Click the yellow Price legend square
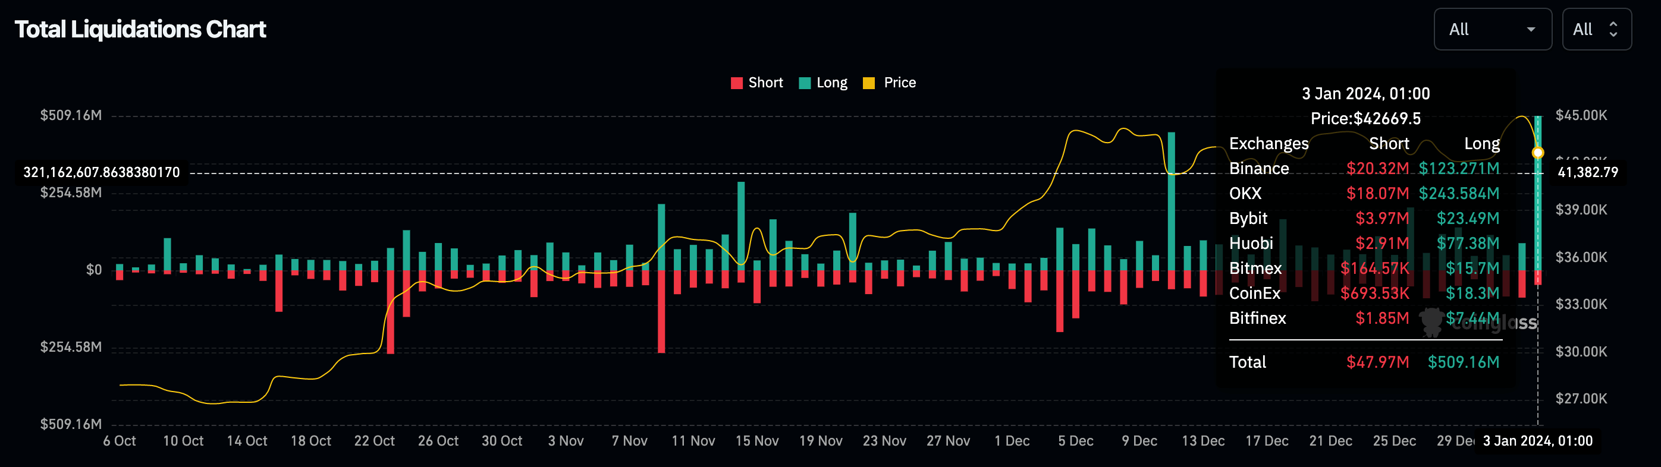This screenshot has height=467, width=1661. pos(868,83)
